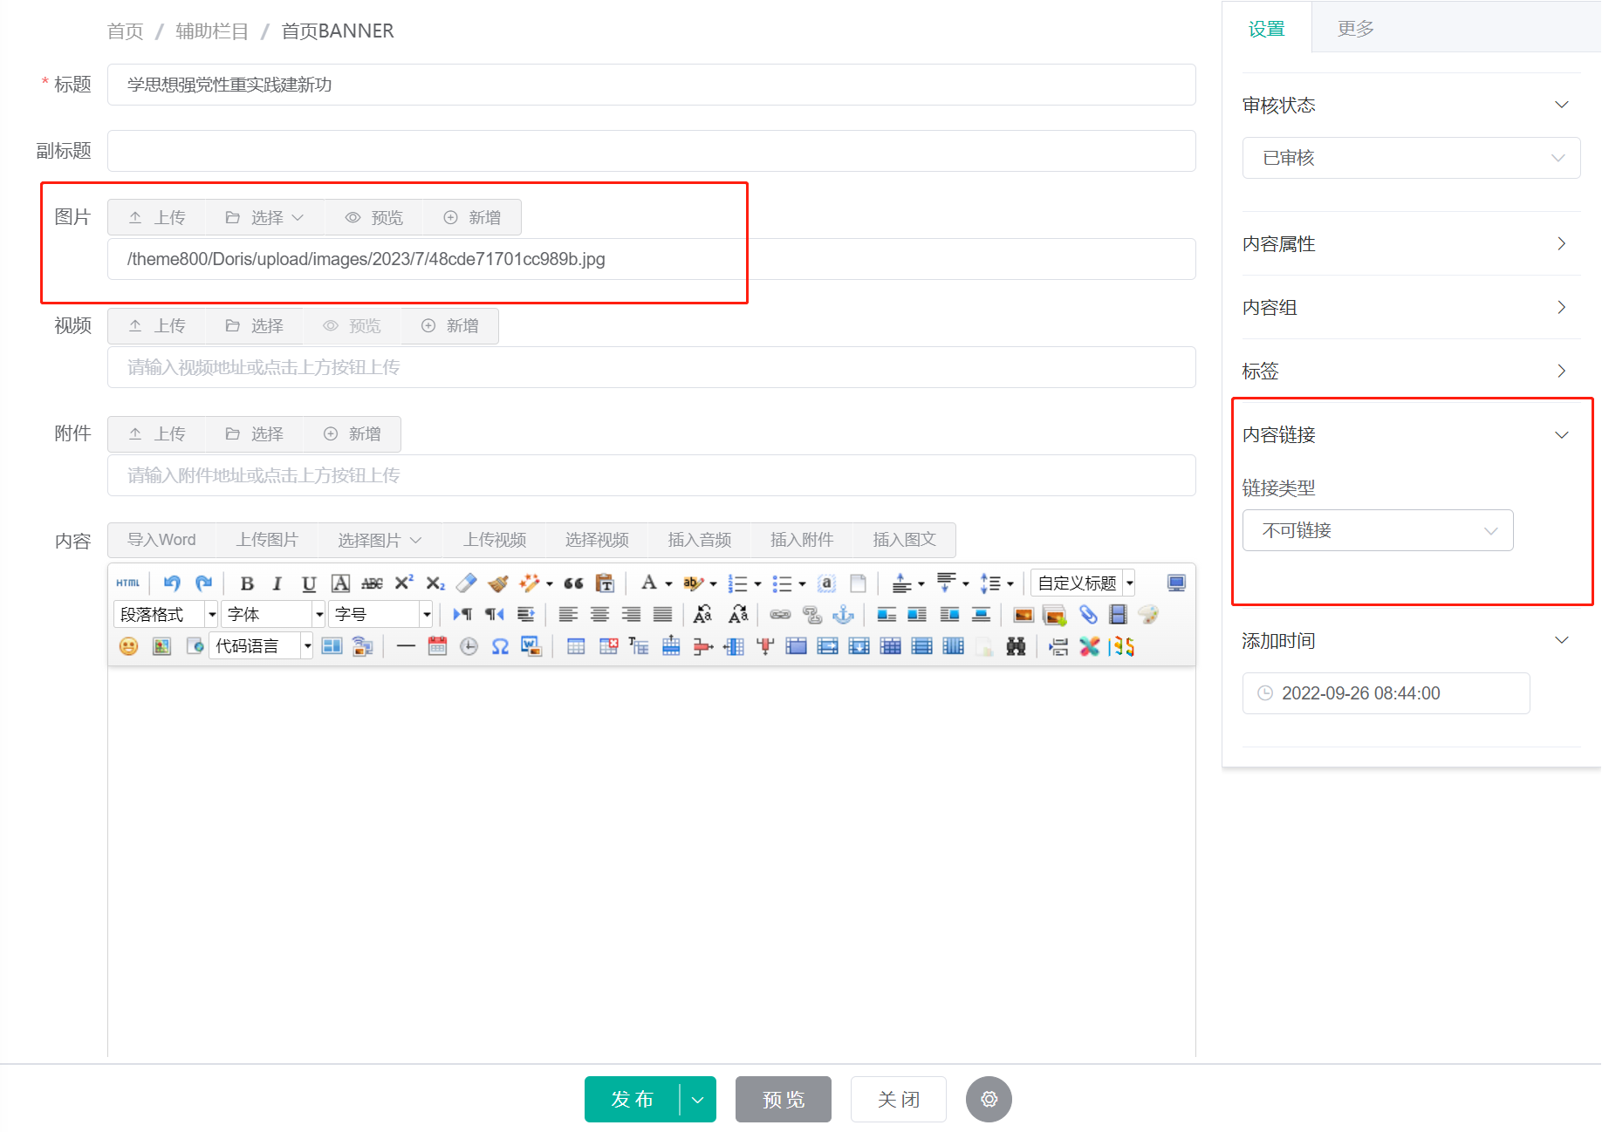Insert a hyperlink in the editor
This screenshot has height=1132, width=1602.
pos(779,614)
